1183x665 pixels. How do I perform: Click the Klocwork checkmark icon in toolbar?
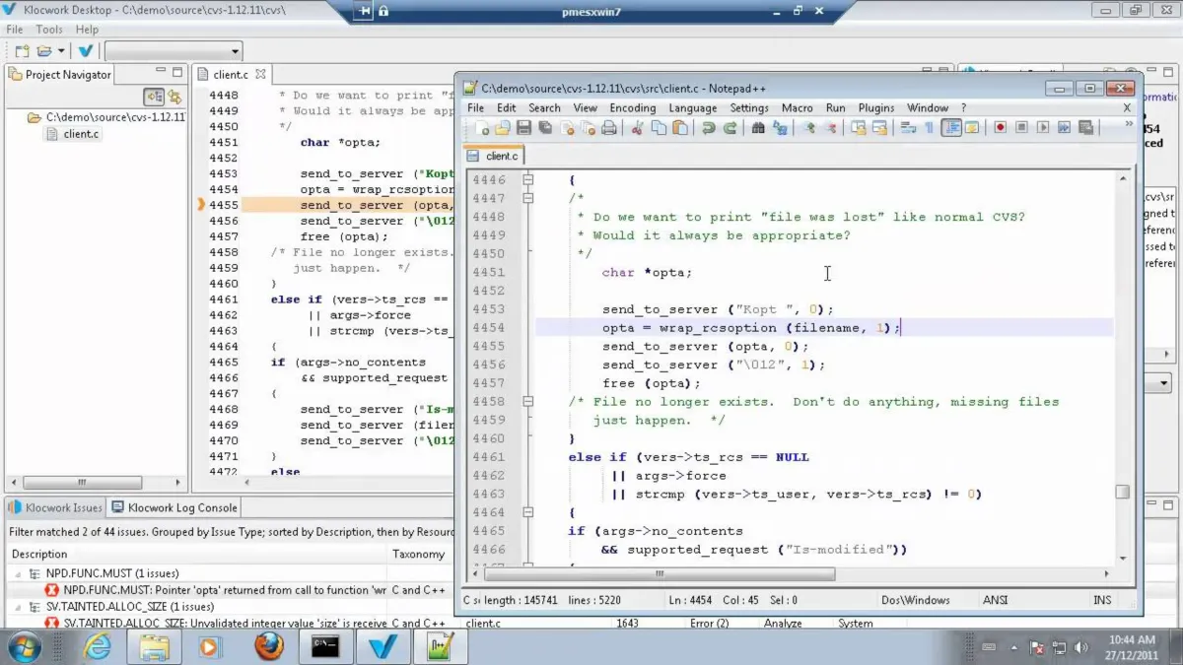pos(86,51)
